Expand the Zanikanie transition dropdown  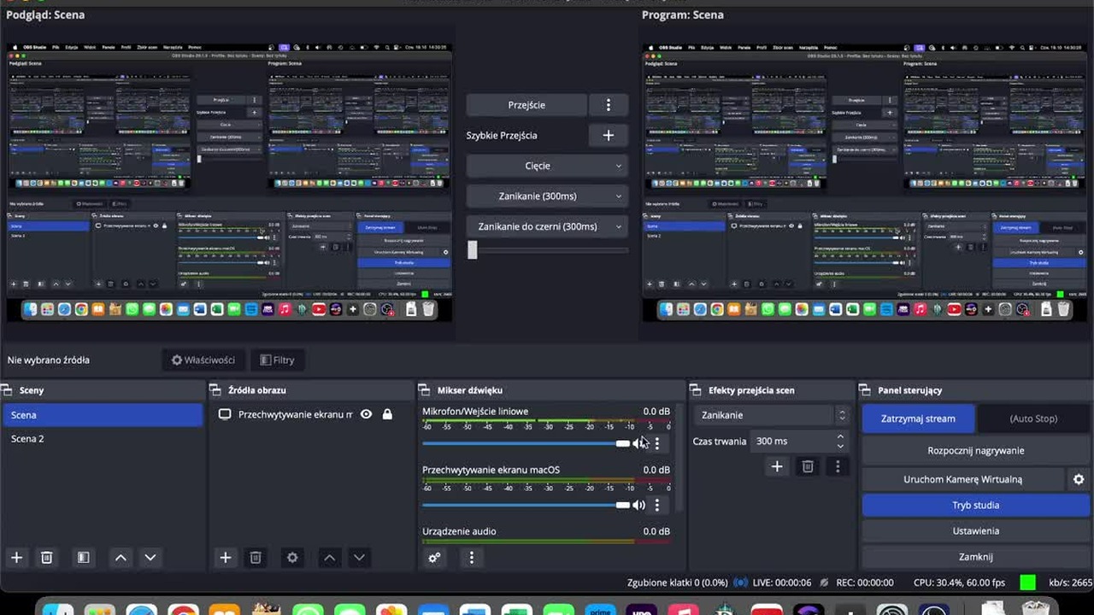pos(770,415)
